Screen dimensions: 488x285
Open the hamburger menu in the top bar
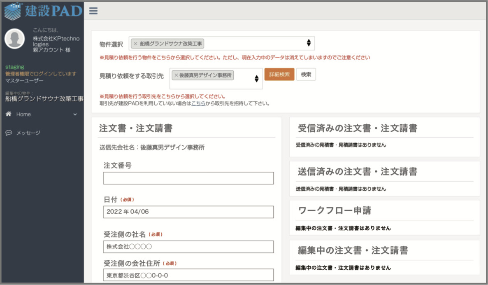click(x=93, y=11)
